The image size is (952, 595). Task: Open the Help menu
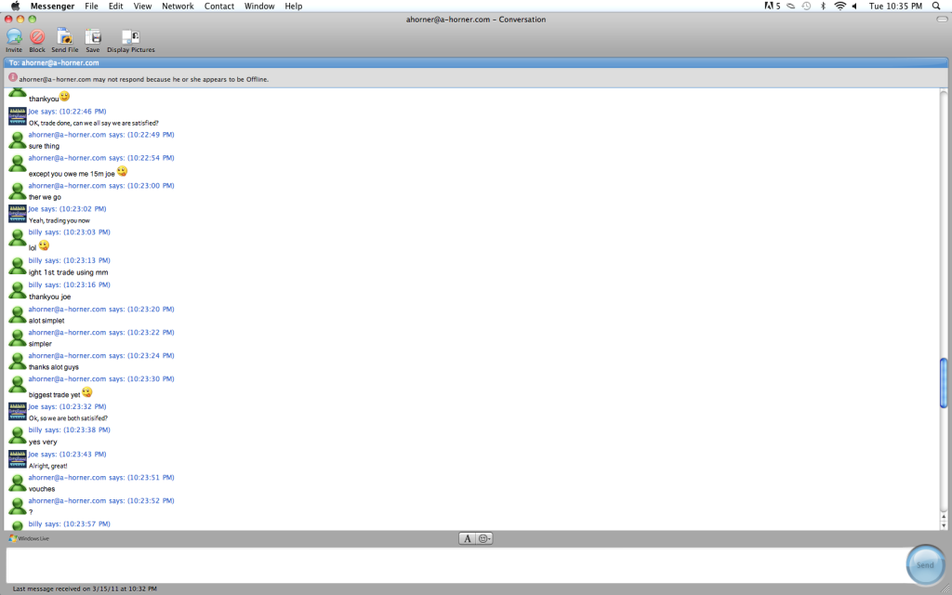click(x=293, y=7)
